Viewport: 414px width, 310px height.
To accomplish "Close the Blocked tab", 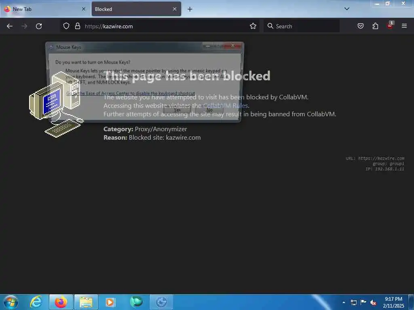I will coord(175,9).
